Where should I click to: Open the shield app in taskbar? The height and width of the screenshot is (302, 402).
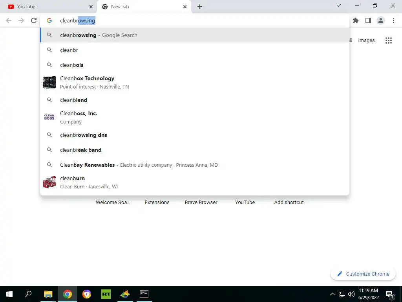(x=87, y=294)
